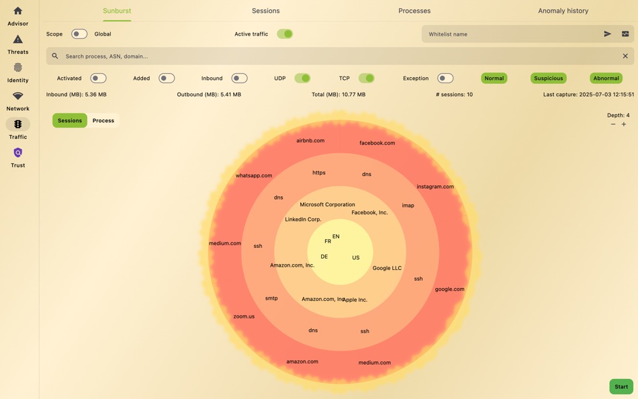Open the Network wifi icon
This screenshot has width=638, height=399.
click(x=18, y=96)
